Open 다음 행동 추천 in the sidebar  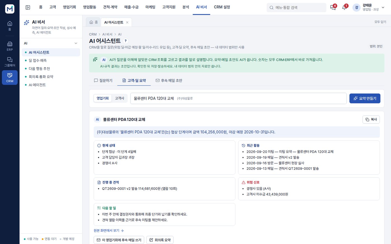point(51,69)
